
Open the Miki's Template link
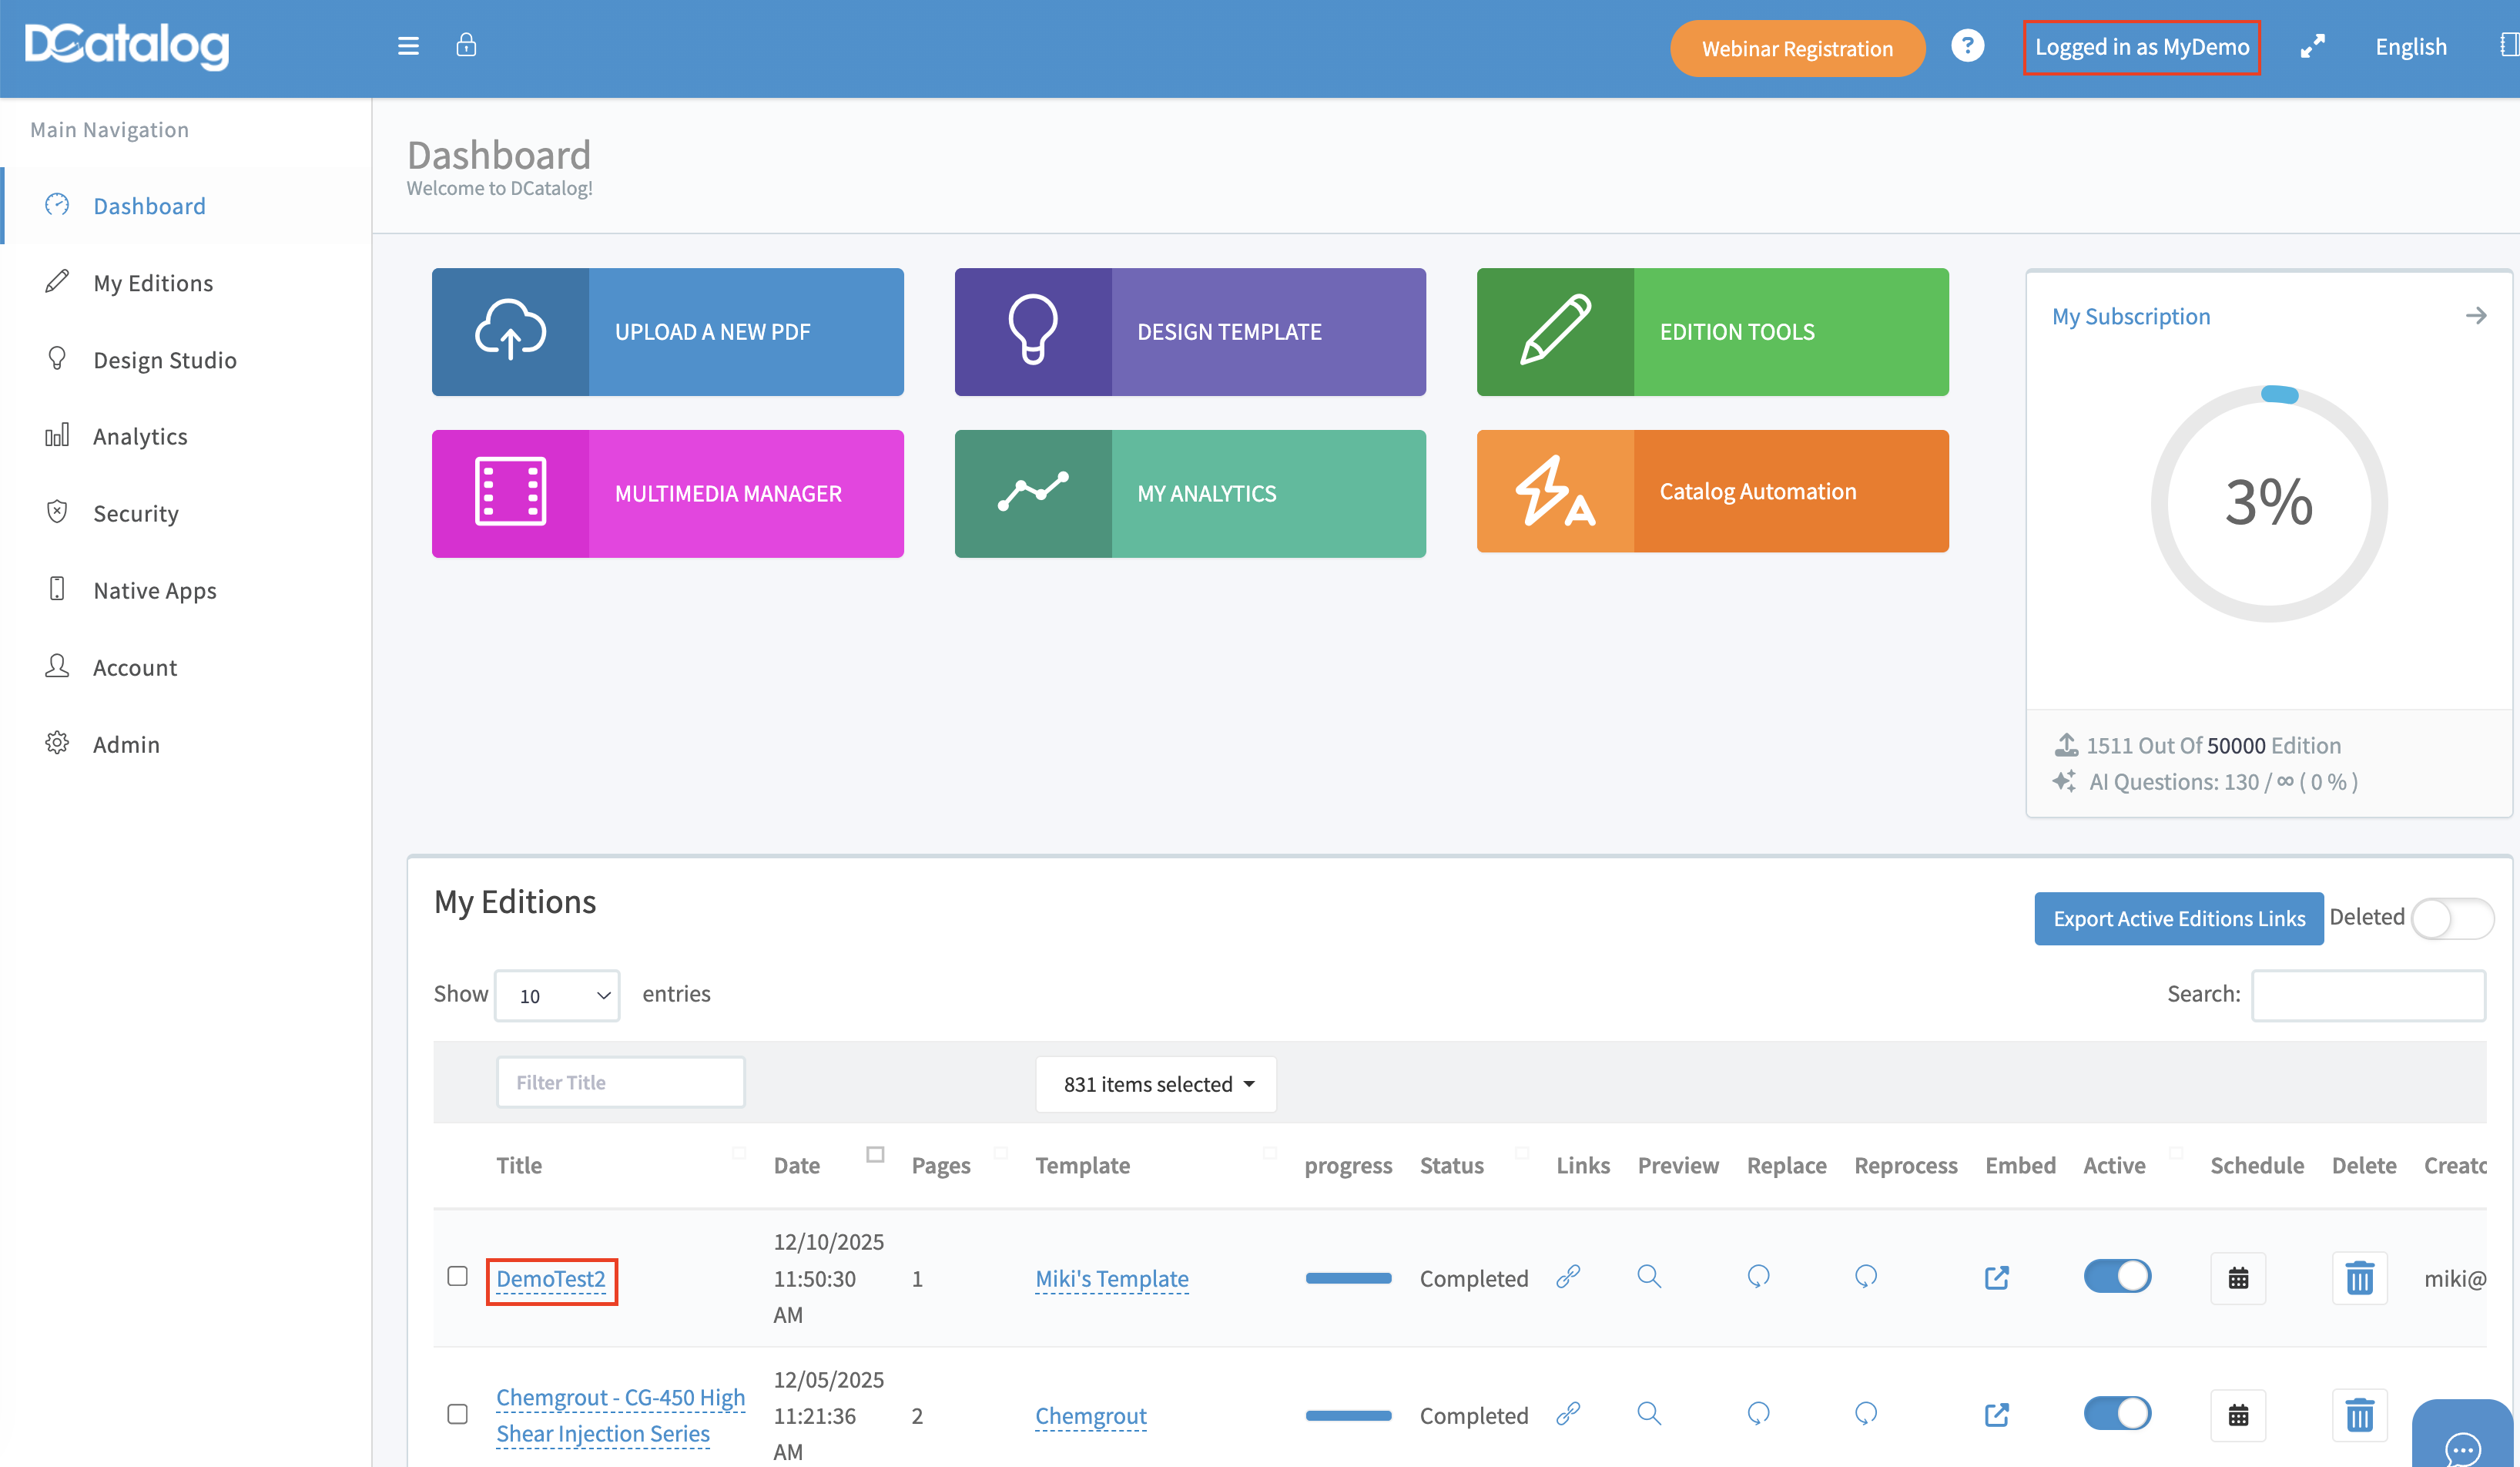[1111, 1279]
